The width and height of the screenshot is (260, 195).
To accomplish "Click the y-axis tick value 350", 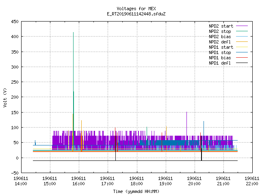I will (15, 52).
